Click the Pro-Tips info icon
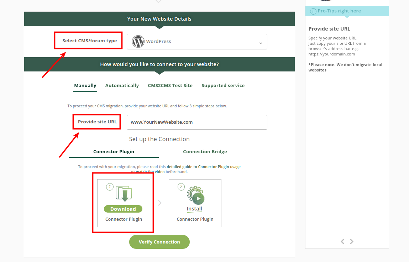Screen dimensions: 409x262 coord(313,11)
